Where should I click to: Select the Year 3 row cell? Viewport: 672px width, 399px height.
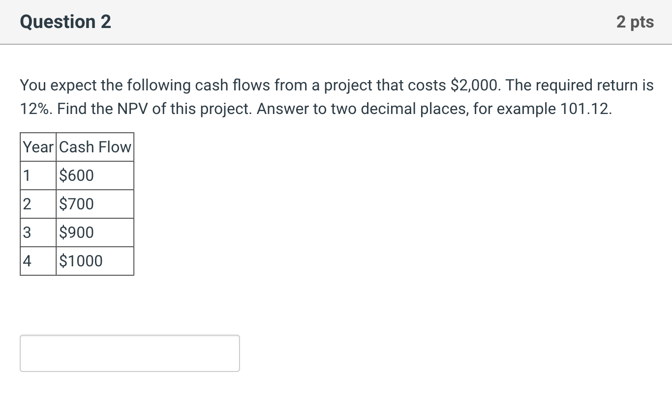pos(38,232)
